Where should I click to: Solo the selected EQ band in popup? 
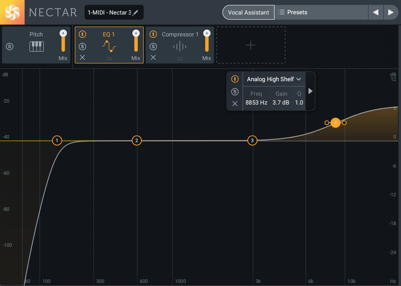tap(235, 91)
